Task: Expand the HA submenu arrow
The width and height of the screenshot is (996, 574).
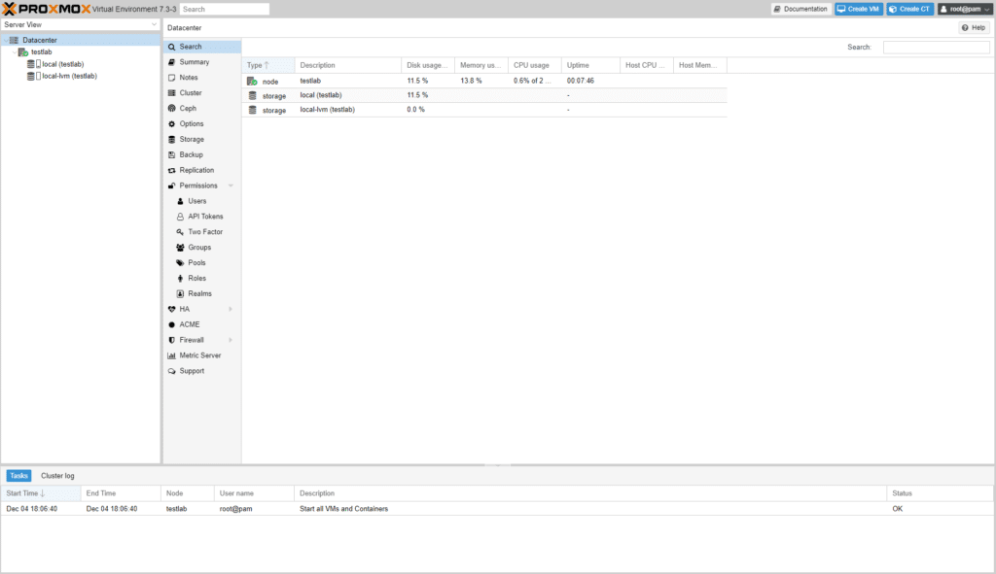Action: (231, 309)
